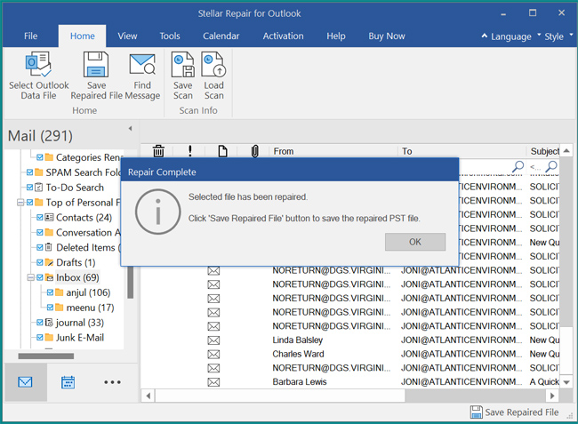The width and height of the screenshot is (578, 424).
Task: Click search magnifier in Subject column
Action: coord(551,166)
